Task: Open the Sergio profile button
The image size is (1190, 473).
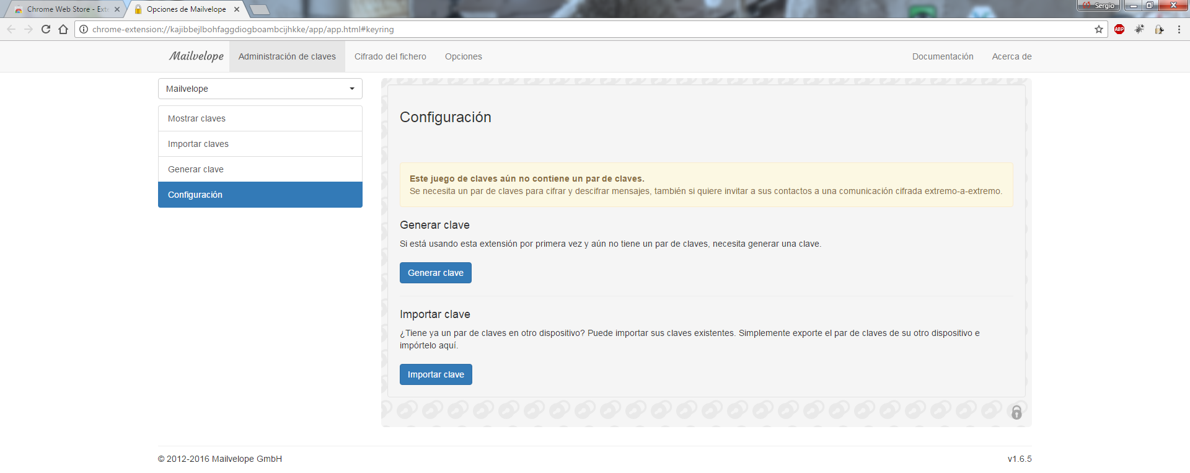Action: coord(1099,5)
